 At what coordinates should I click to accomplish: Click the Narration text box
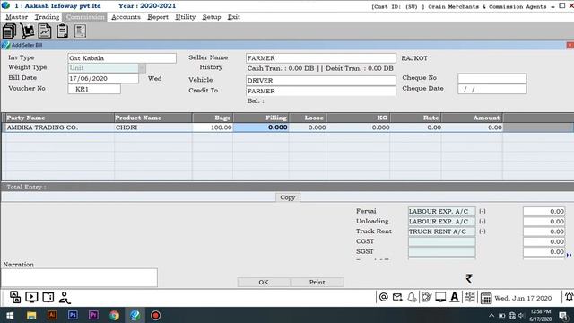(79, 277)
